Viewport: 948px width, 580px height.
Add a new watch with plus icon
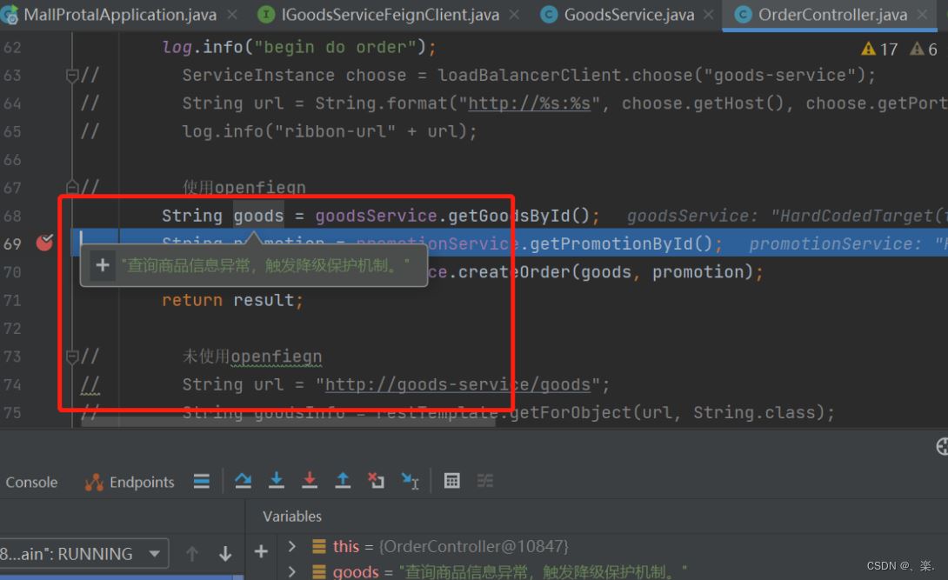[x=260, y=551]
